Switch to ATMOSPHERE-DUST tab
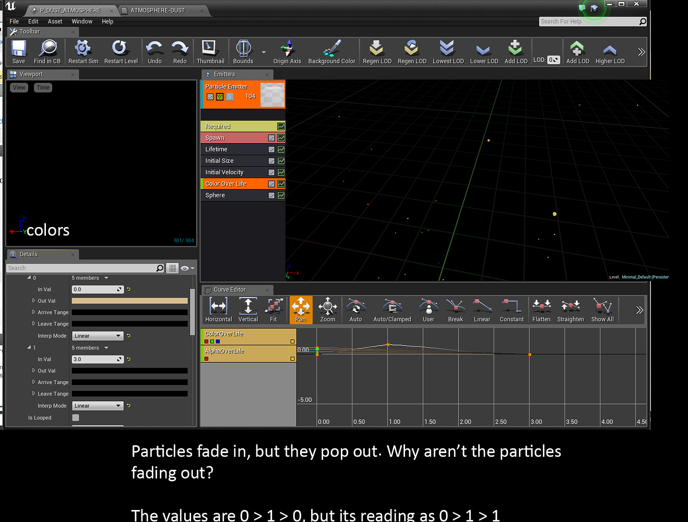 158,10
